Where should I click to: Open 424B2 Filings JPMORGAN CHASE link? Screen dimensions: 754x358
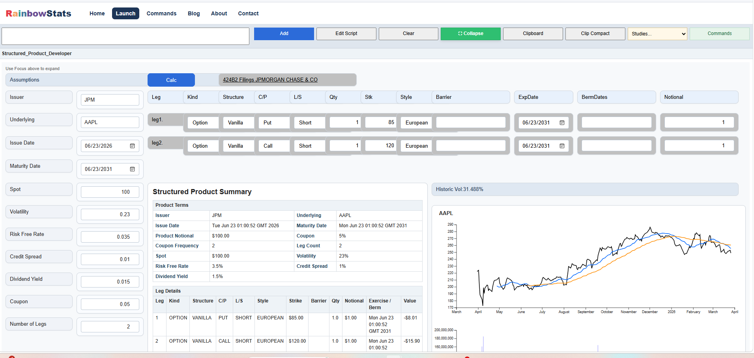coord(270,80)
